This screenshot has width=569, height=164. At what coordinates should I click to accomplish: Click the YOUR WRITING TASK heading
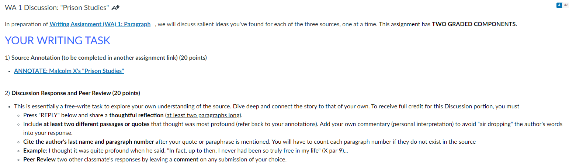point(58,40)
